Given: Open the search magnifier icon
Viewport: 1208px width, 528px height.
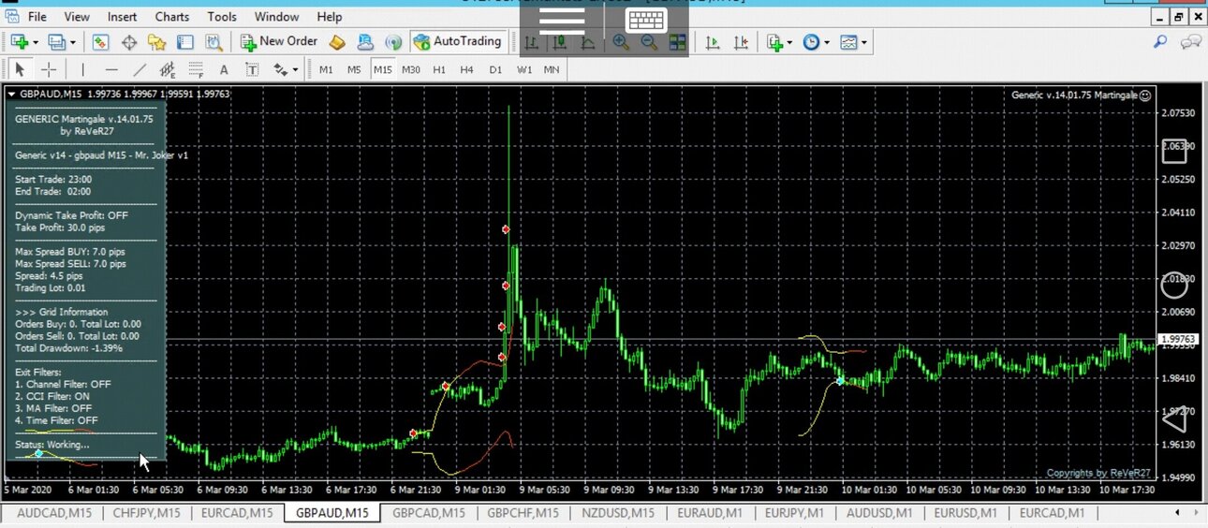Looking at the screenshot, I should point(1160,42).
